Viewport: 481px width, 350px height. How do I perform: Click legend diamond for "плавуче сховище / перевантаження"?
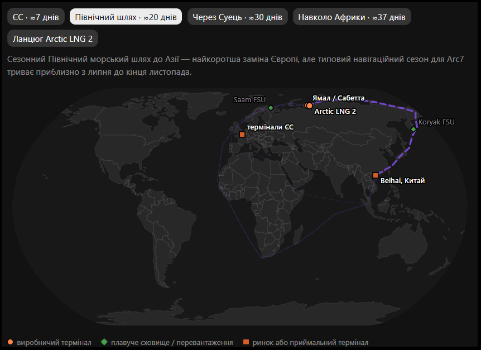point(104,342)
